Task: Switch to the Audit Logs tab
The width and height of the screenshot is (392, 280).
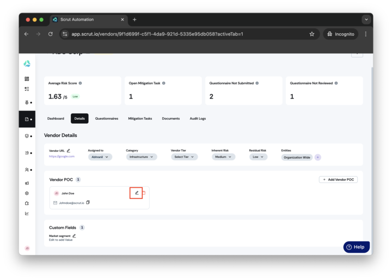Action: (x=198, y=118)
